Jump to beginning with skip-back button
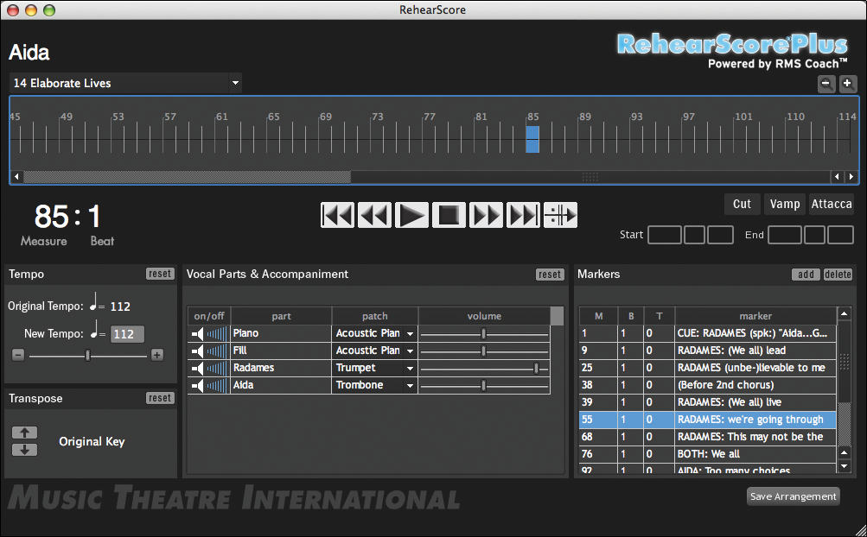Screen dimensions: 867x537 pos(337,215)
